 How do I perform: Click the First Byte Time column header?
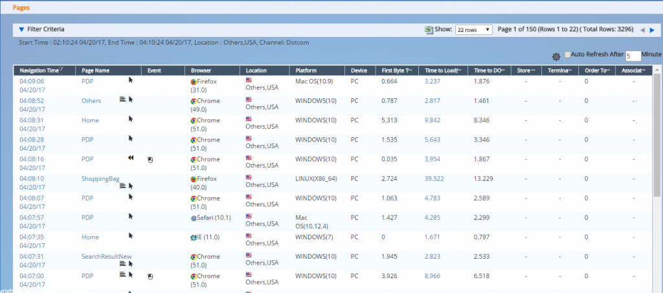(397, 71)
